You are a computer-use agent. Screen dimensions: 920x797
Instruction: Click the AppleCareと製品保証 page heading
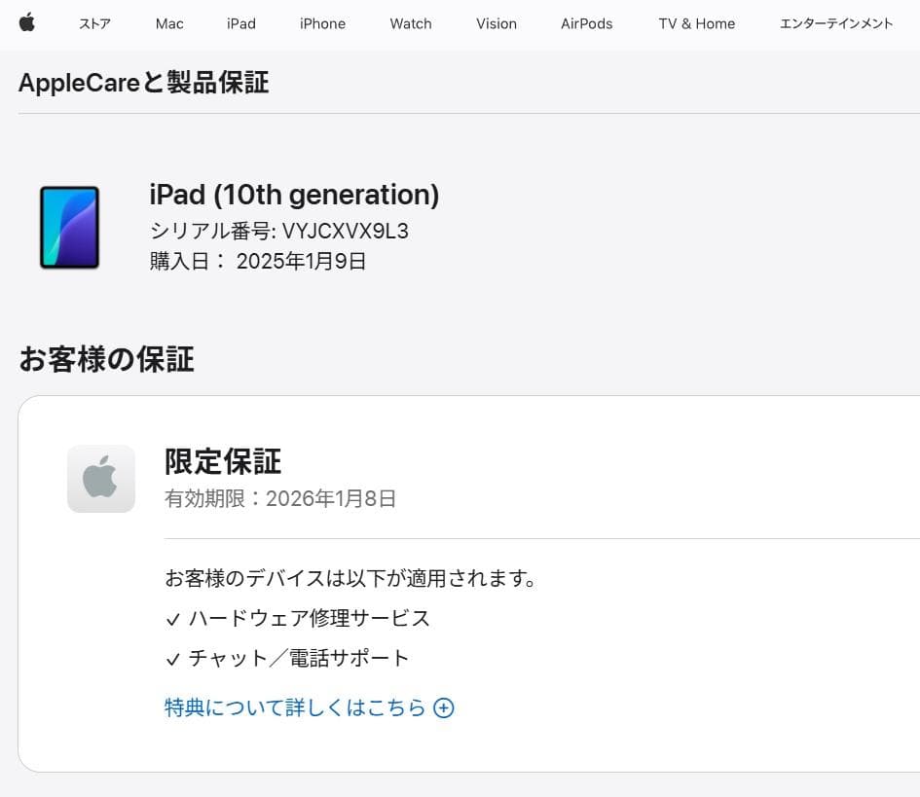pyautogui.click(x=143, y=83)
